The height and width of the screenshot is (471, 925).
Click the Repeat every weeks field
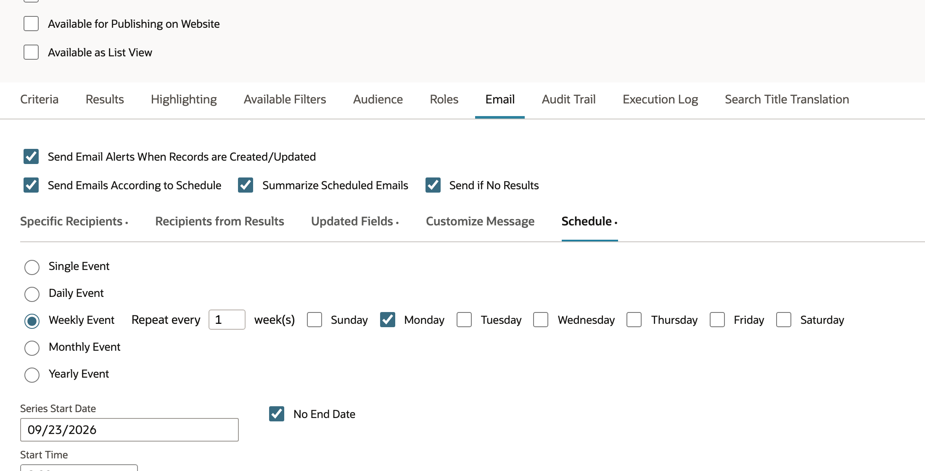[227, 320]
